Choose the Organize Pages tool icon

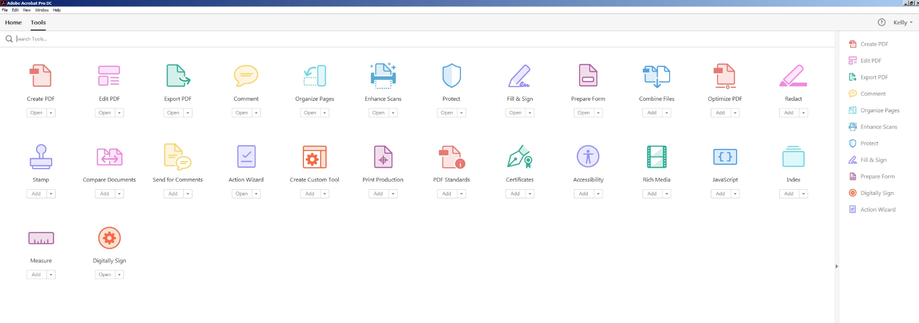click(314, 75)
